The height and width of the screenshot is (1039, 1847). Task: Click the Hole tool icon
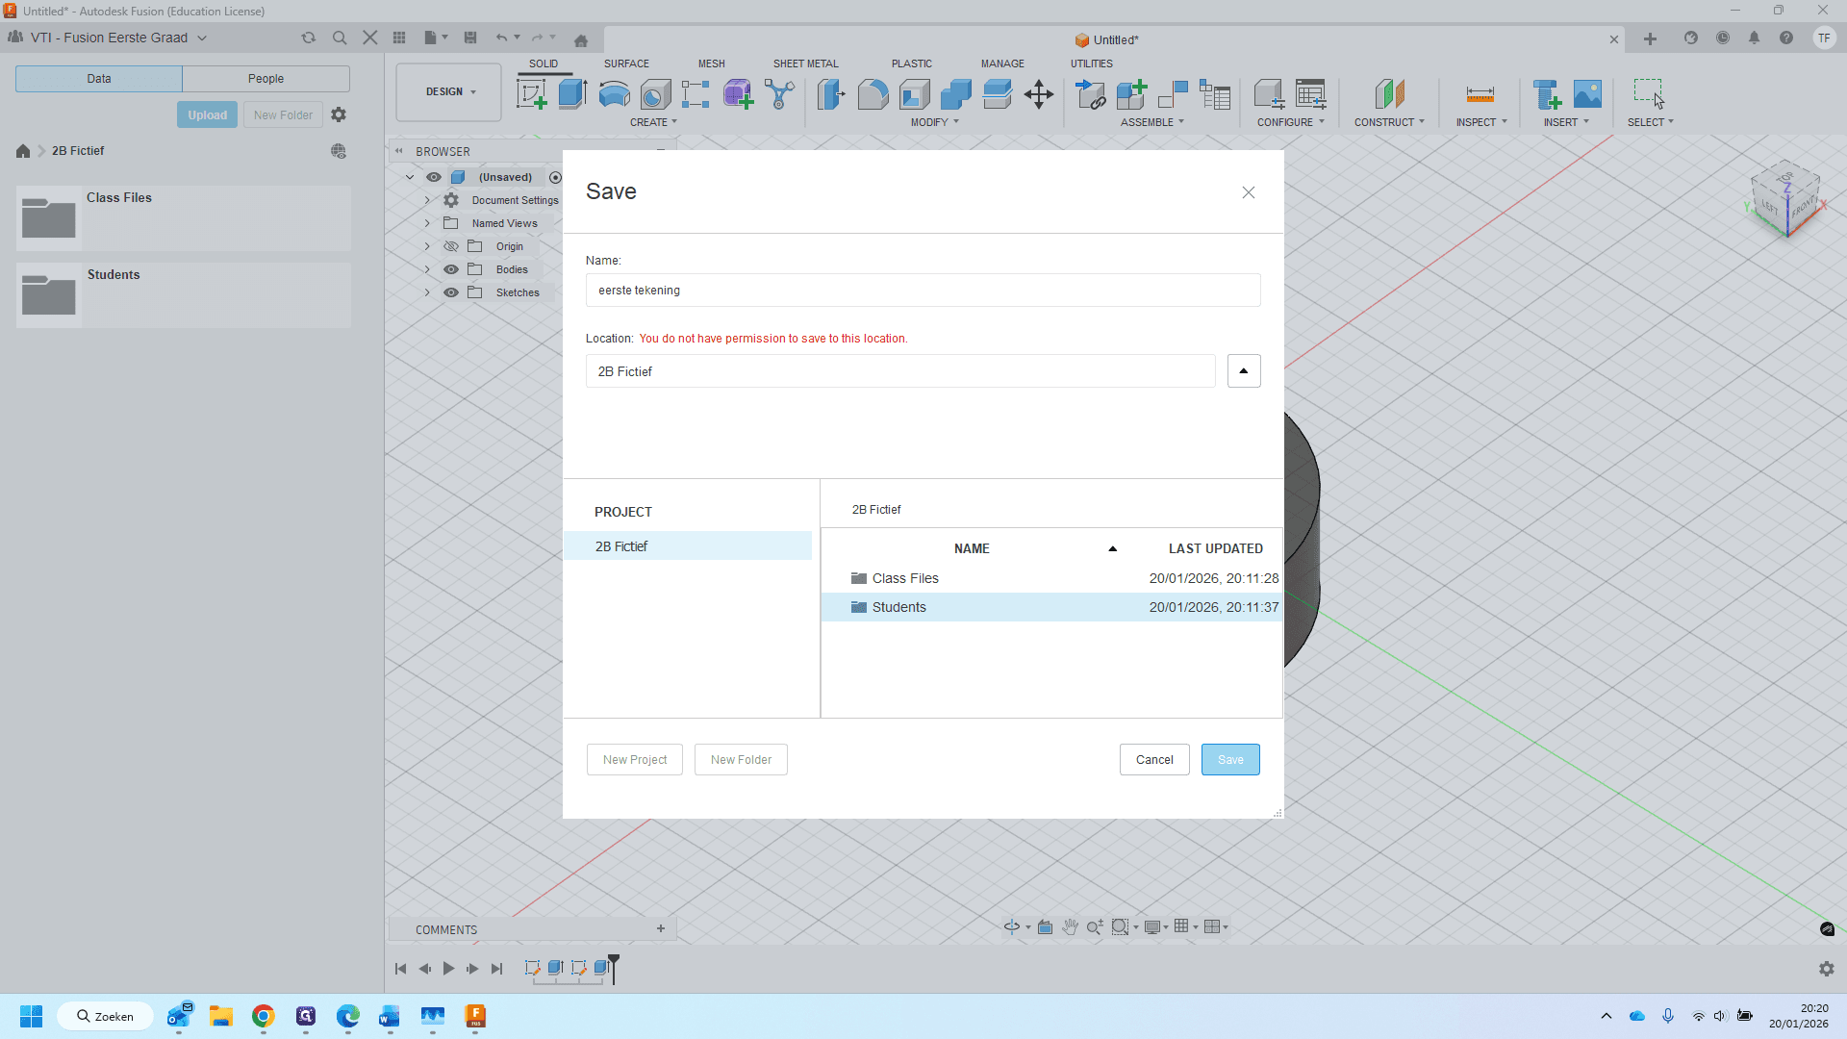(x=655, y=94)
